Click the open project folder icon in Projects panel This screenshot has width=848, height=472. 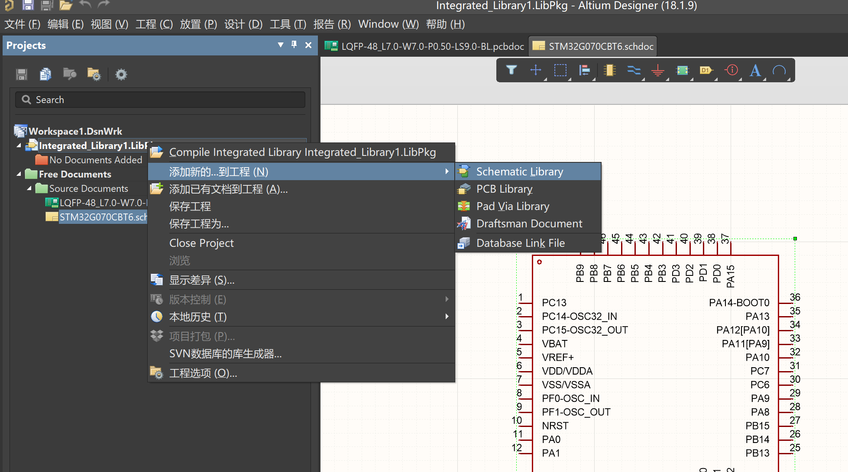click(70, 74)
